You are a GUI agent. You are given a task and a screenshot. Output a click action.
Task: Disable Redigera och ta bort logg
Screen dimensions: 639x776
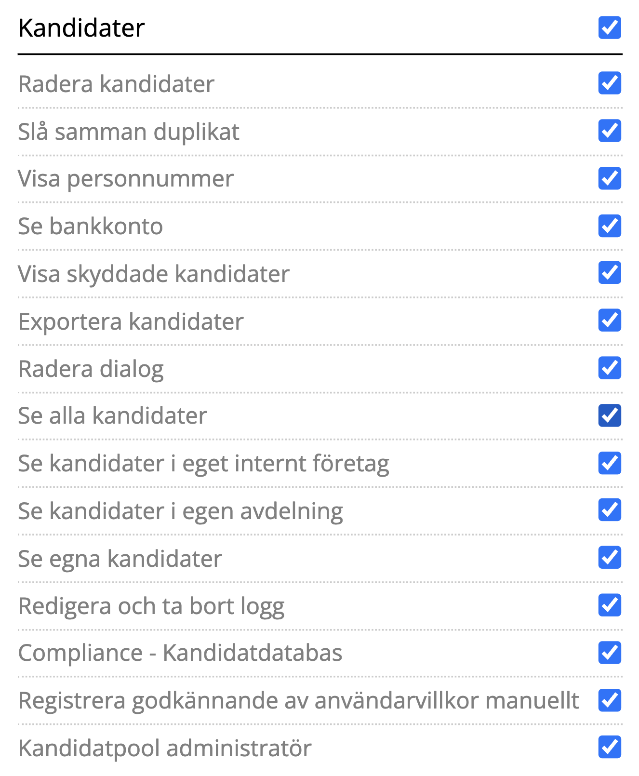click(610, 605)
